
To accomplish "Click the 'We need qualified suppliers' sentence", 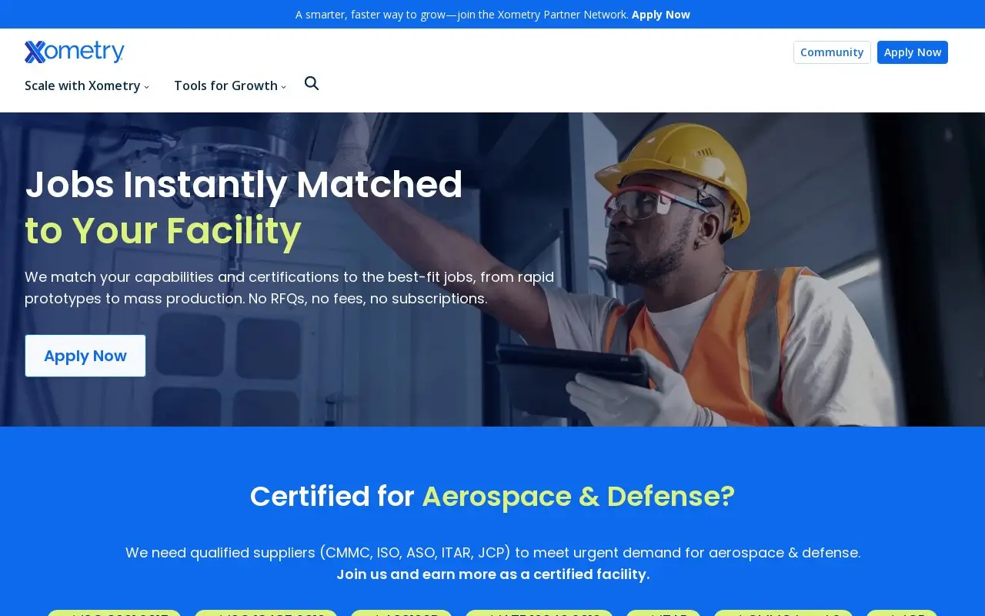I will tap(492, 553).
